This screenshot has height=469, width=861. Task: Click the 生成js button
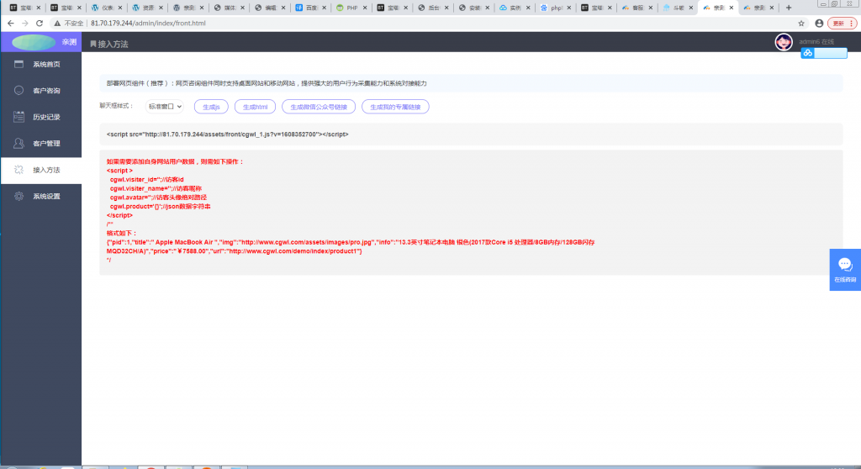(x=211, y=107)
